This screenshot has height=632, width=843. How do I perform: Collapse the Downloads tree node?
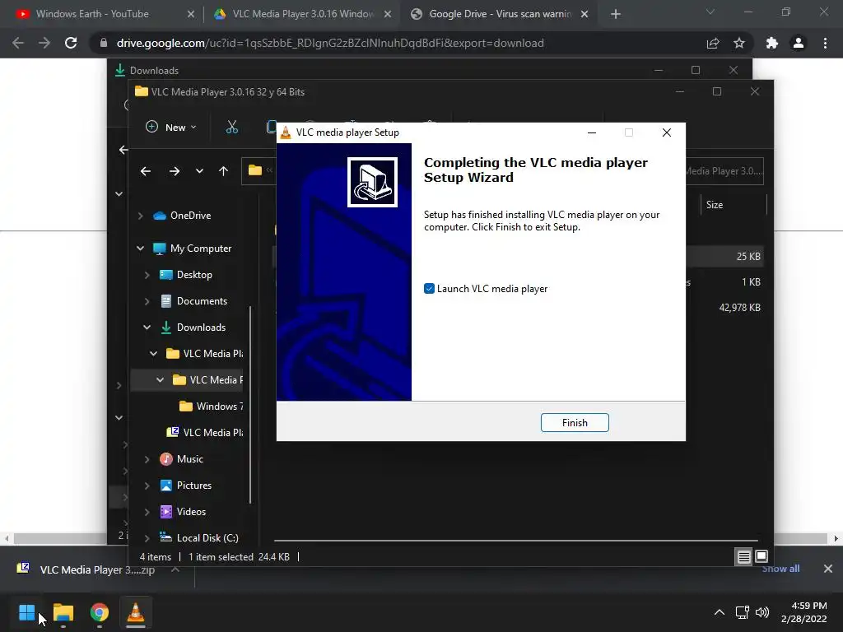tap(147, 328)
